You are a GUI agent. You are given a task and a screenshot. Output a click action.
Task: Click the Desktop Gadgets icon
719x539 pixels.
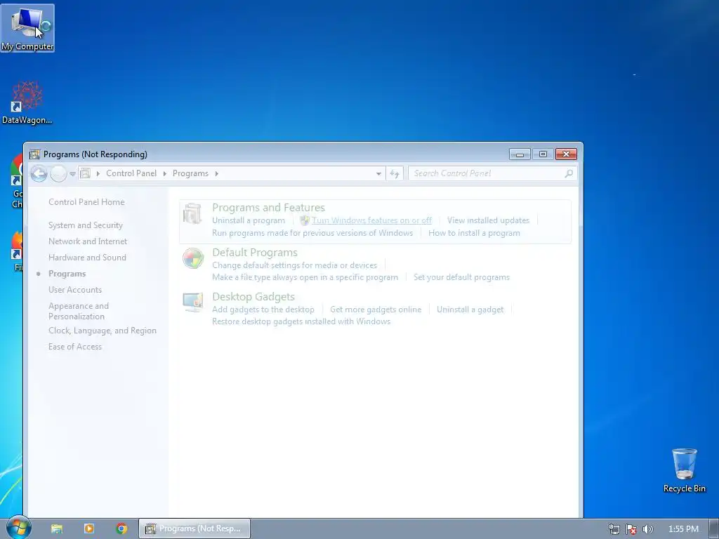192,302
